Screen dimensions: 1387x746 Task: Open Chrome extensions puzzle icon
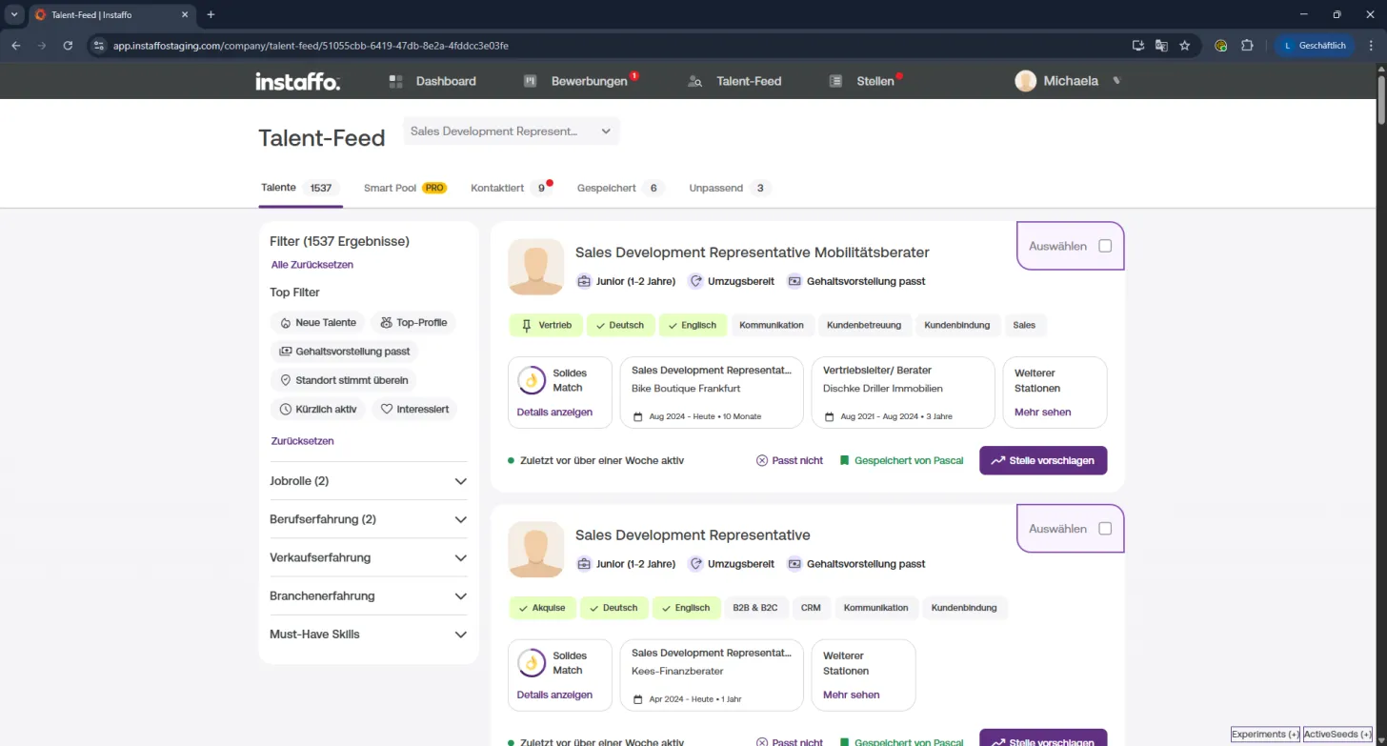click(1247, 45)
